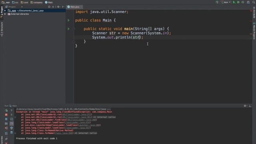Open the Main run configuration dropdown
The width and height of the screenshot is (256, 144).
click(226, 2)
